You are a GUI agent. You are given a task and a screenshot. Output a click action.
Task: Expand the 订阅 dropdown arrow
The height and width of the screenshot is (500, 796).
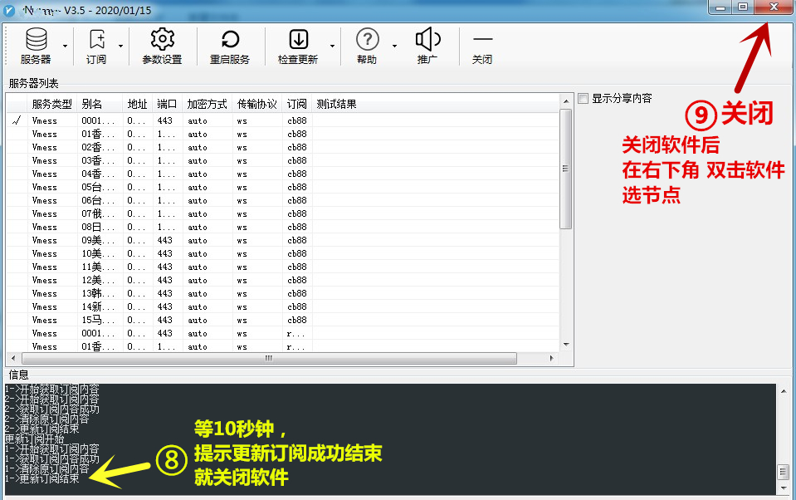[120, 46]
